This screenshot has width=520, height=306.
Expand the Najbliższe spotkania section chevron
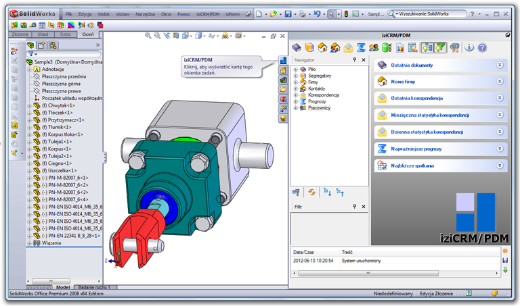click(500, 165)
